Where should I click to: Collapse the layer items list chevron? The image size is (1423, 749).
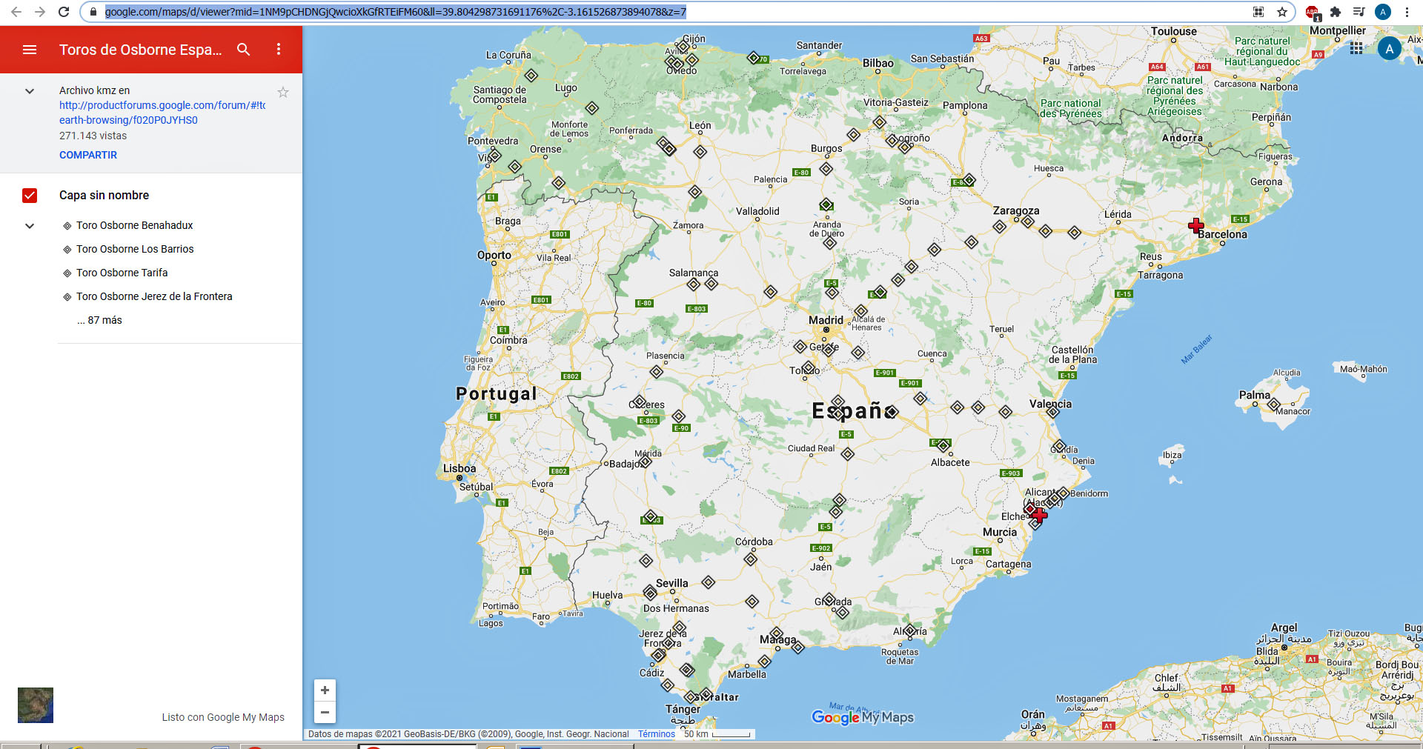30,226
